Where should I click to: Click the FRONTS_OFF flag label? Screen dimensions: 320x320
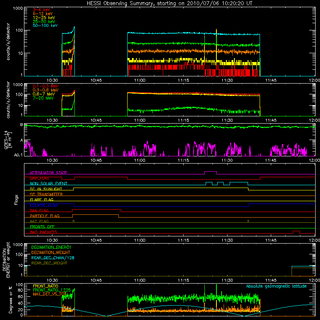pos(42,226)
